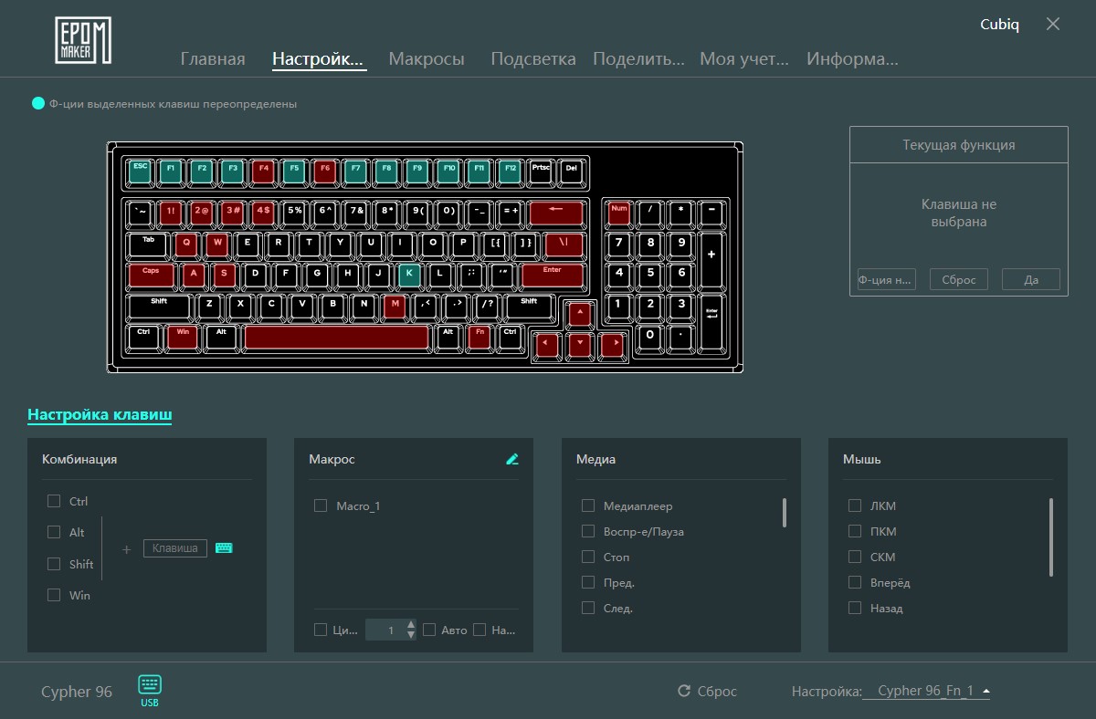Open the Моя учет... tab
Image resolution: width=1096 pixels, height=719 pixels.
(744, 59)
